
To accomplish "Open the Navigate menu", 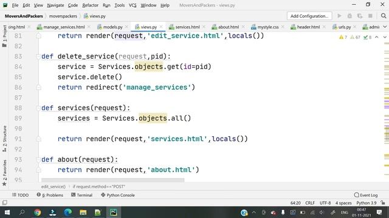I will (x=55, y=5).
